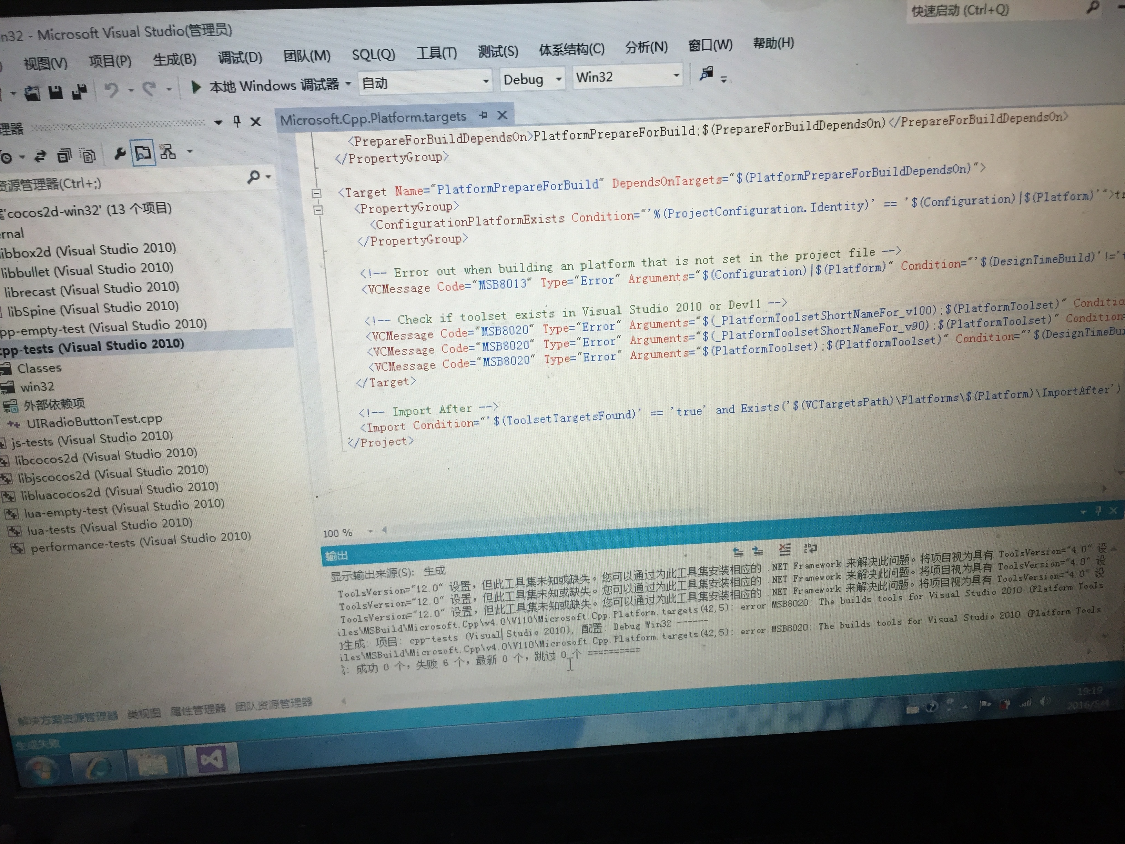Click the Class view hierarchy icon
The image size is (1125, 844).
point(168,152)
